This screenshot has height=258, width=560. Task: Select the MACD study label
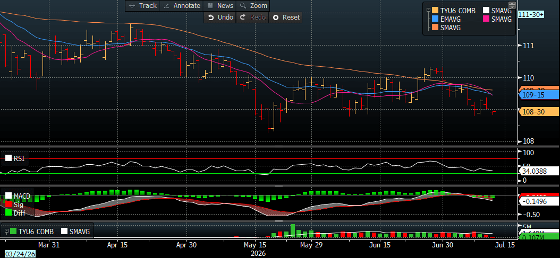tap(22, 197)
